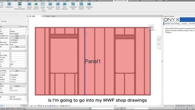Switch to the Modify ribbon tab
The image size is (195, 110).
[x=160, y=1]
